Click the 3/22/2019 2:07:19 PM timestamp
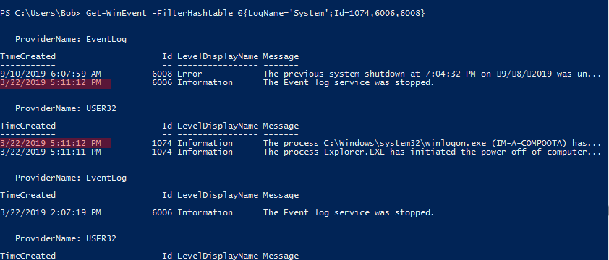 [51, 212]
